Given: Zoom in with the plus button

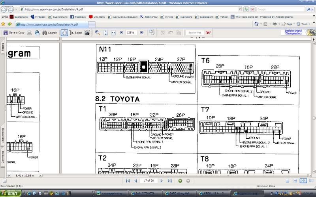Looking at the screenshot, I should pyautogui.click(x=142, y=32).
